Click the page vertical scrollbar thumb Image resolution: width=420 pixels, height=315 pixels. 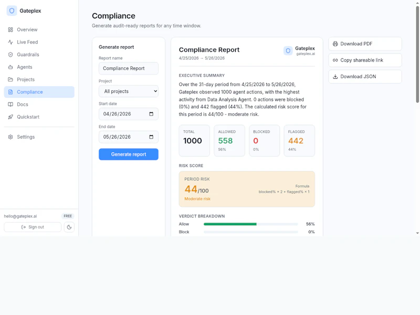[x=417, y=55]
